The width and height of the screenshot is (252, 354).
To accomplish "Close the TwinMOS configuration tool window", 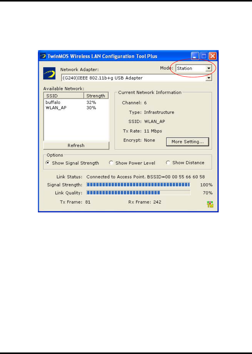I will click(213, 56).
